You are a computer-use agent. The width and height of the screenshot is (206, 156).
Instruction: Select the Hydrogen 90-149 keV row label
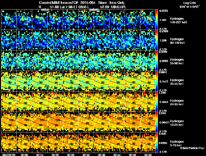point(178,41)
